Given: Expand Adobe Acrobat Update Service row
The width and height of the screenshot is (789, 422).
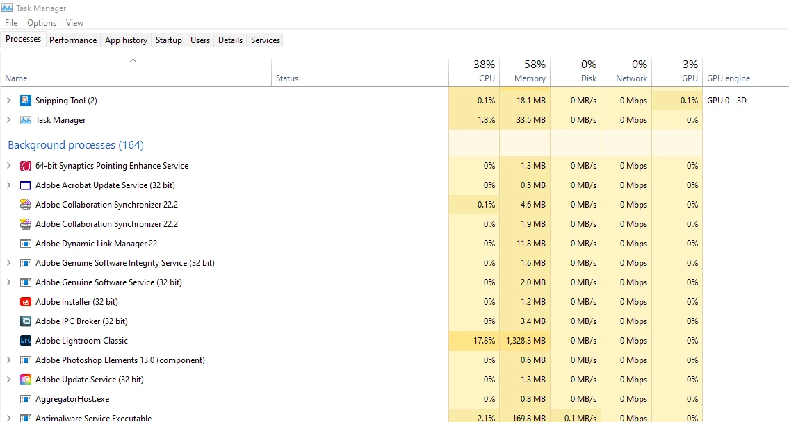Looking at the screenshot, I should 8,185.
